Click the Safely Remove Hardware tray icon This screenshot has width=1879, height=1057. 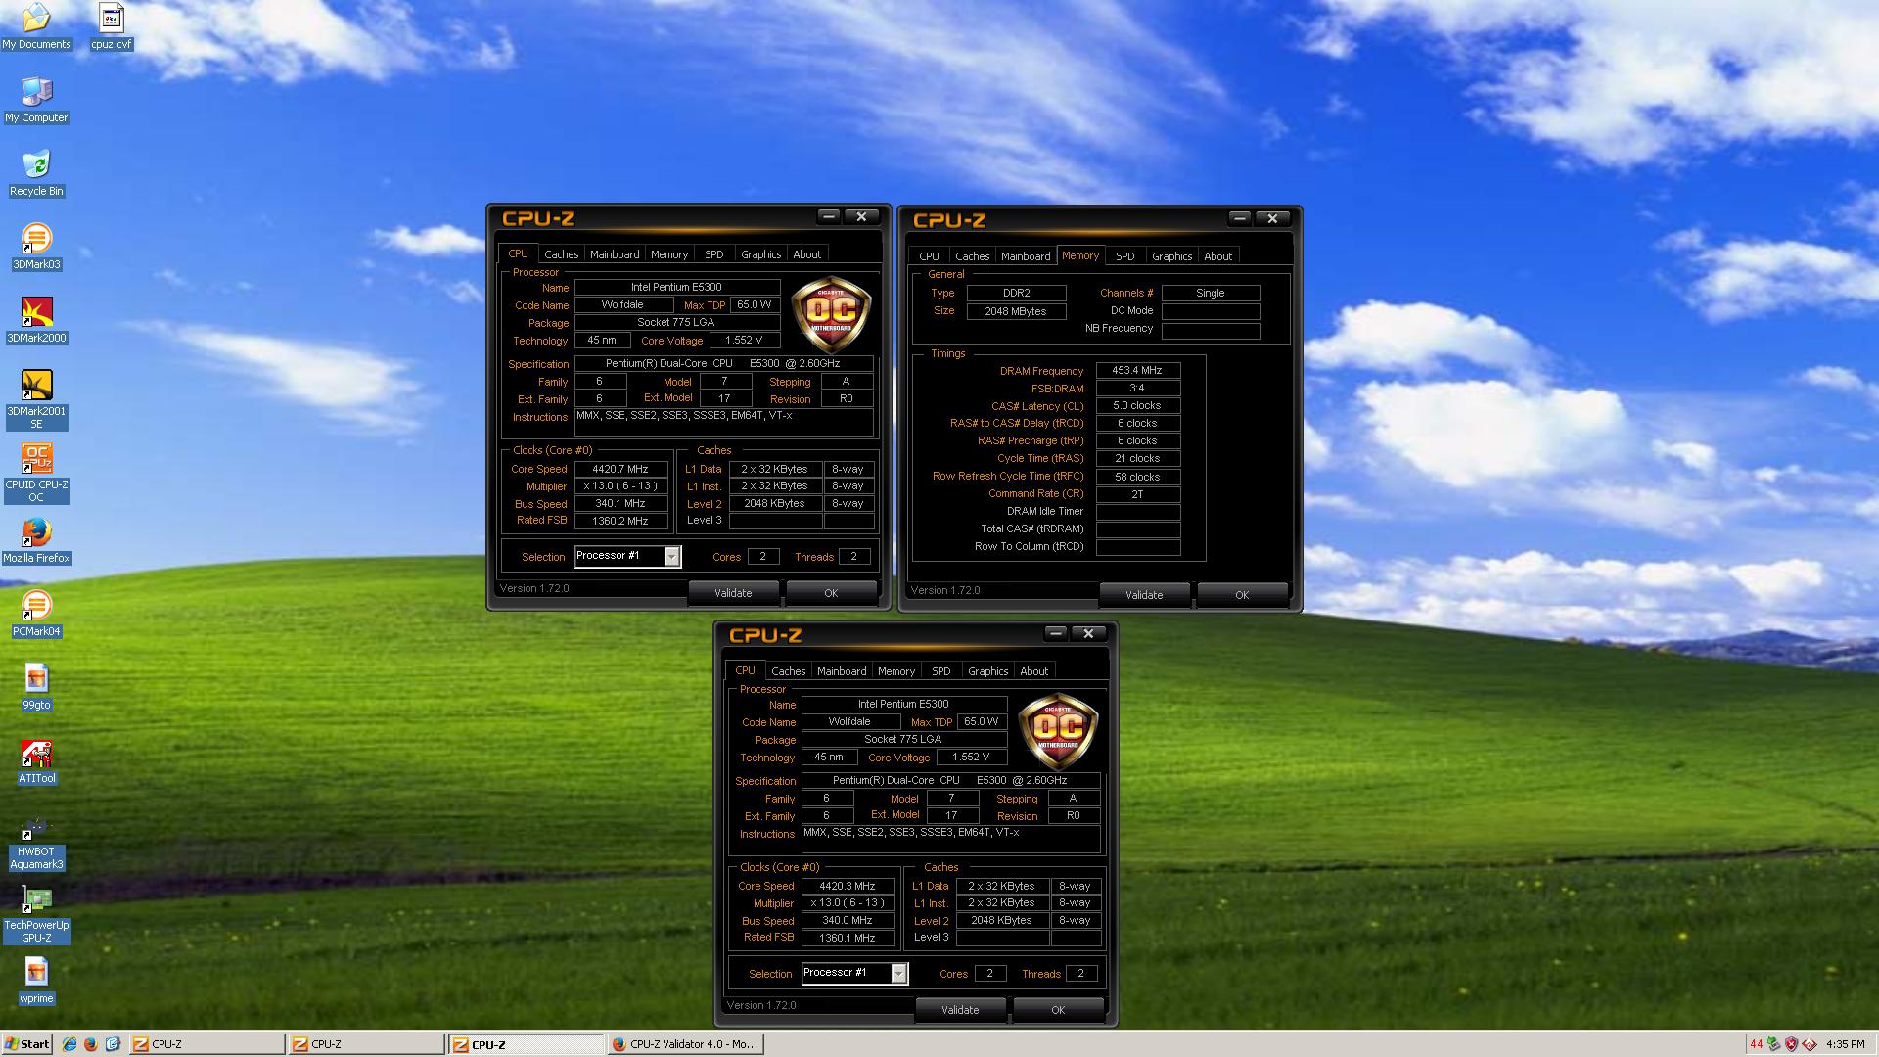(x=1773, y=1044)
